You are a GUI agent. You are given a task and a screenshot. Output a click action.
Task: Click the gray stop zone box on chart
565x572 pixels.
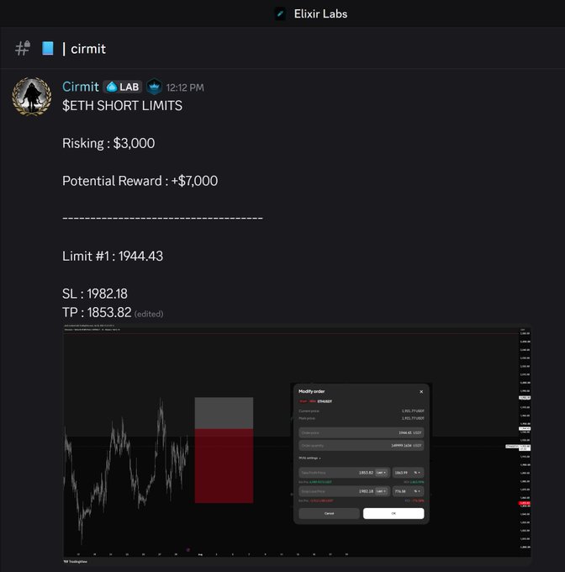(x=224, y=413)
